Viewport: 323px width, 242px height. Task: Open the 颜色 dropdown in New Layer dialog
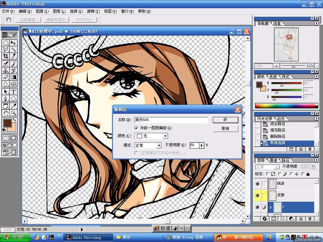(165, 136)
